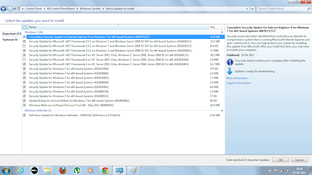
Task: Uncheck Update Rollup for ActiveX Killbits checkbox
Action: coord(24,101)
